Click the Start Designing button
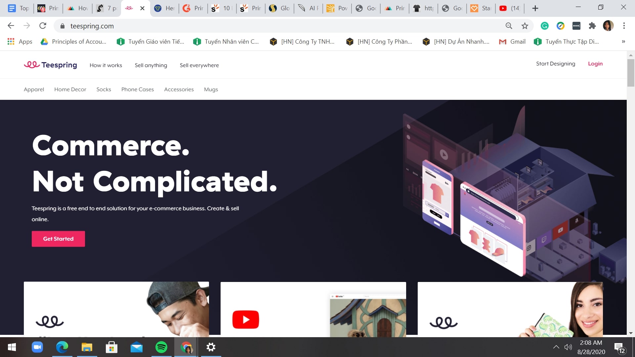 click(x=555, y=64)
